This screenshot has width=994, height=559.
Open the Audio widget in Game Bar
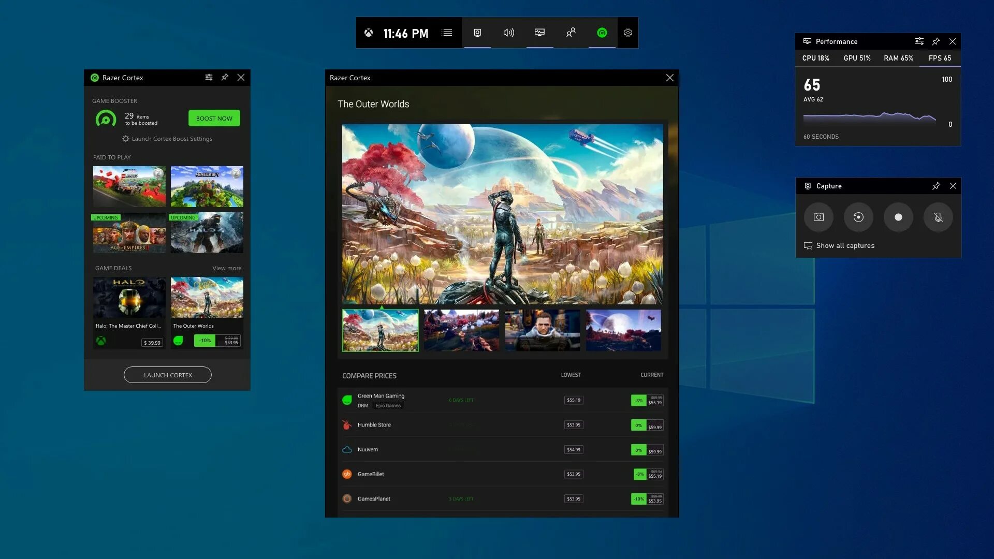[508, 33]
